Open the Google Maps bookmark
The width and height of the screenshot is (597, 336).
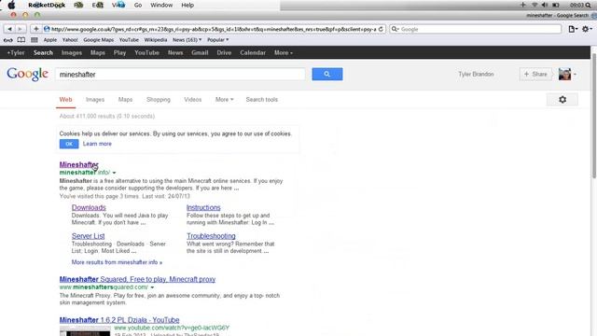coord(98,39)
